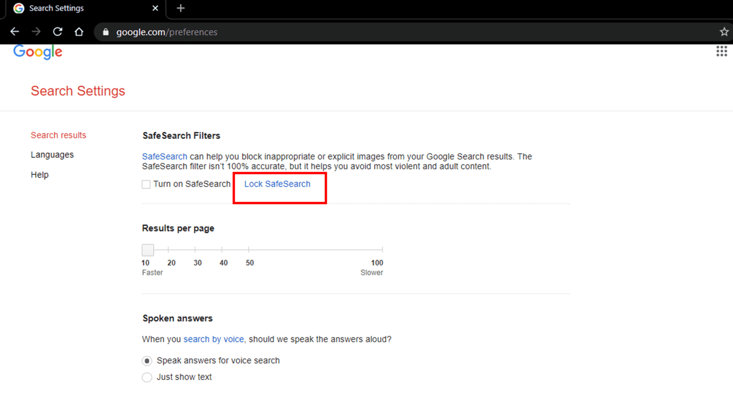Click the Lock SafeSearch link

[277, 184]
